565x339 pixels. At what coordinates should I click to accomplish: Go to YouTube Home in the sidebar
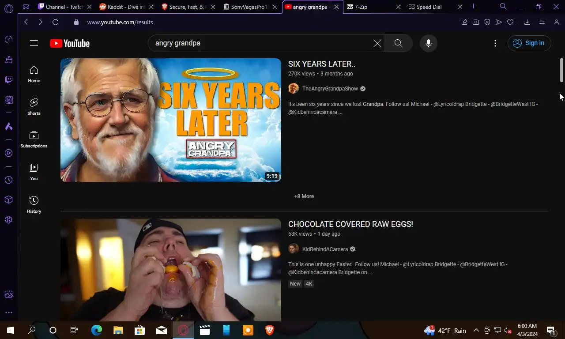point(34,74)
